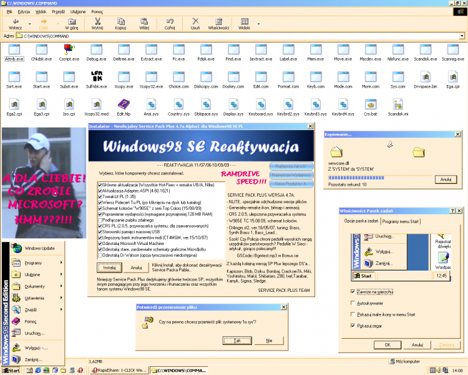The width and height of the screenshot is (468, 375).
Task: Cancel the Kopiowanie copy dialog
Action: (x=446, y=179)
